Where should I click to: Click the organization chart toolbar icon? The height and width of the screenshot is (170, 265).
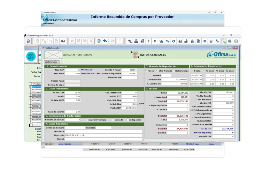136,41
